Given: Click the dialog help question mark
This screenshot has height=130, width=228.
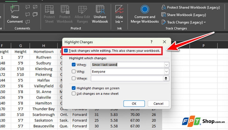Looking at the screenshot, I should click(x=151, y=42).
